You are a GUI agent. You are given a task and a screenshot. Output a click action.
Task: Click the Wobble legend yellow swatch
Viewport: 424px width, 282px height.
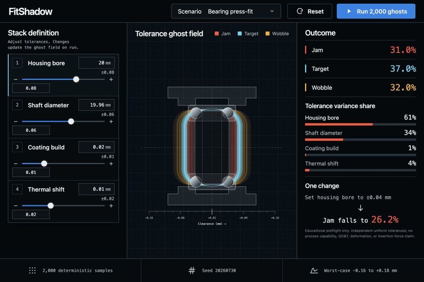pos(267,34)
